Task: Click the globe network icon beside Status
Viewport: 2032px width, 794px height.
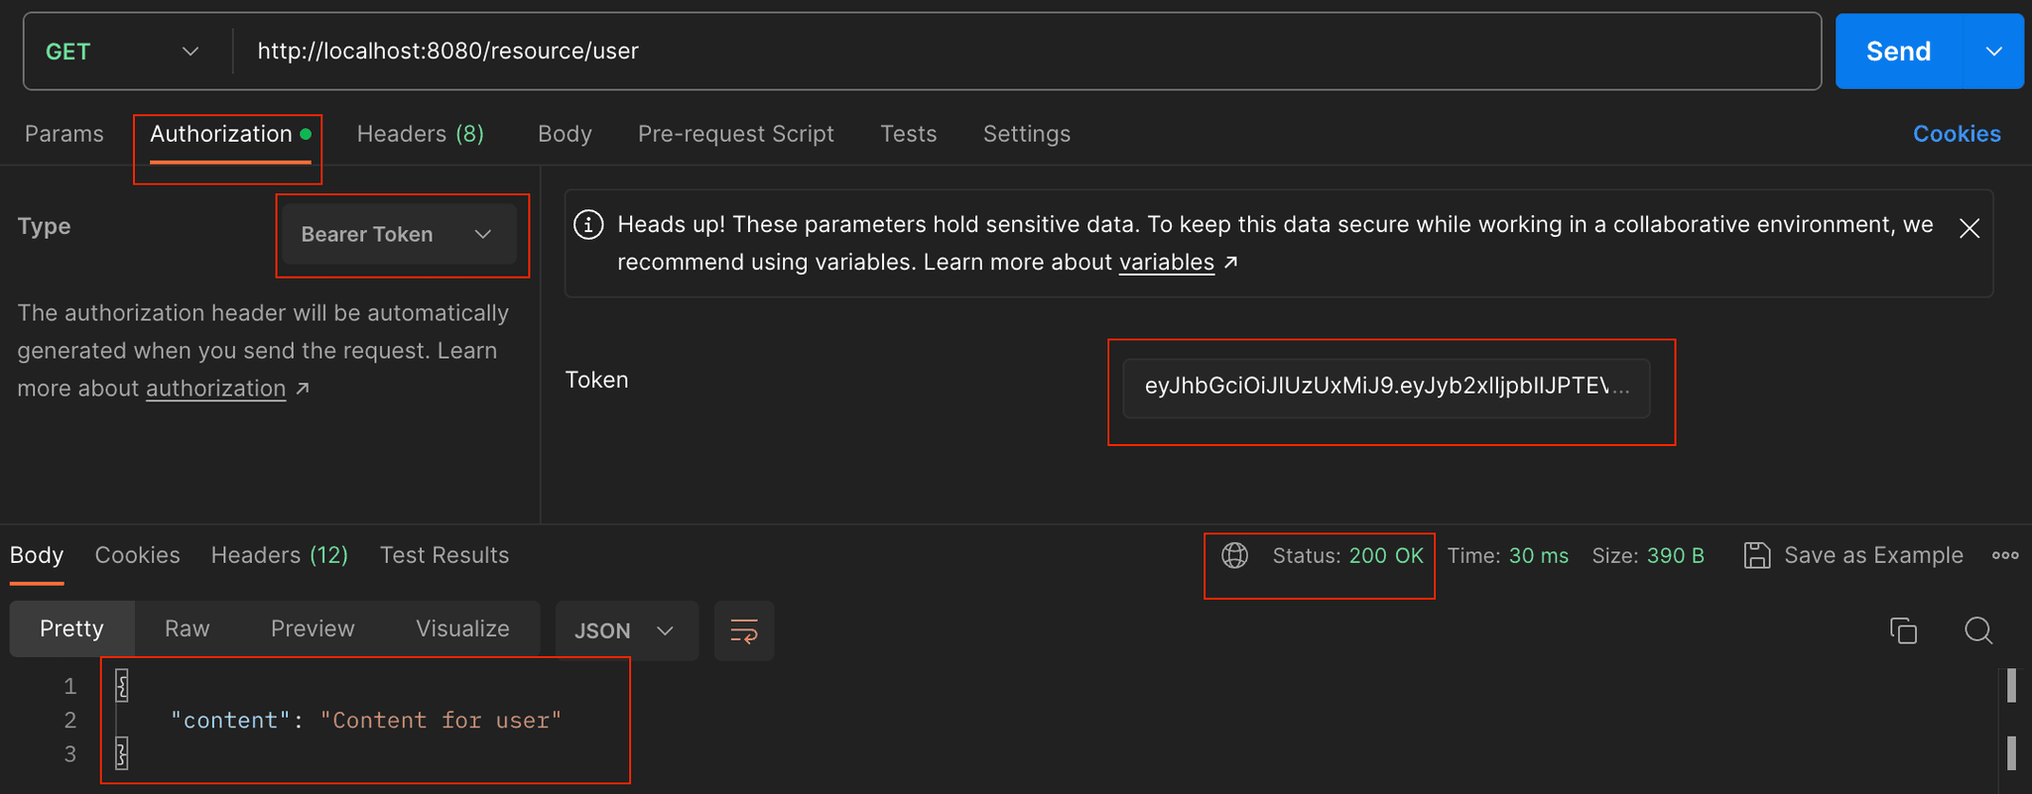Action: (1234, 555)
